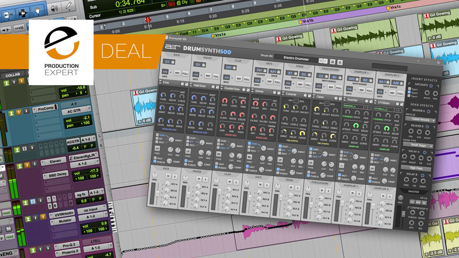The image size is (459, 258).
Task: Save the Clap DoubleTime preset
Action: point(248,90)
